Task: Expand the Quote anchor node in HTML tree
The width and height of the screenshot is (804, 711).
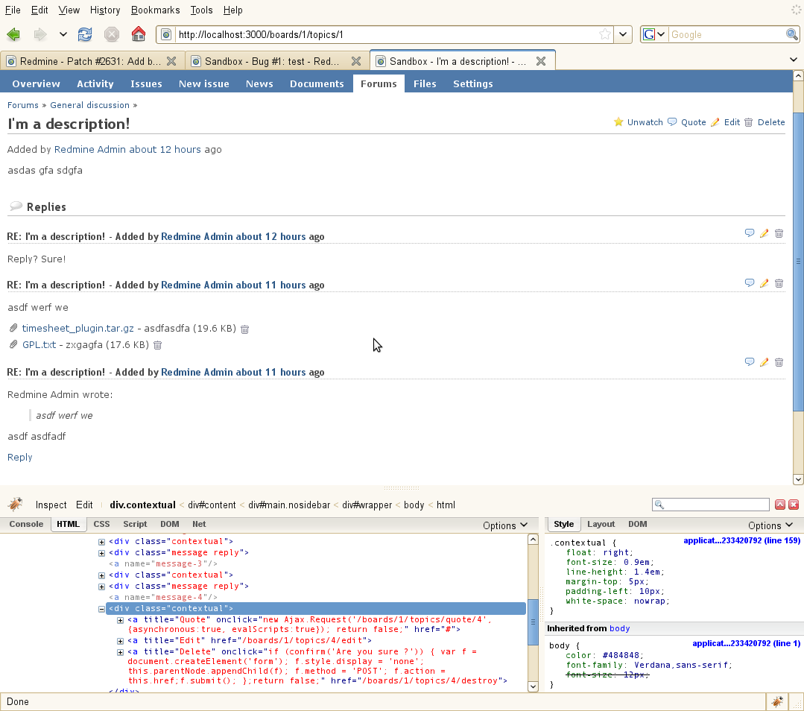Action: (121, 620)
